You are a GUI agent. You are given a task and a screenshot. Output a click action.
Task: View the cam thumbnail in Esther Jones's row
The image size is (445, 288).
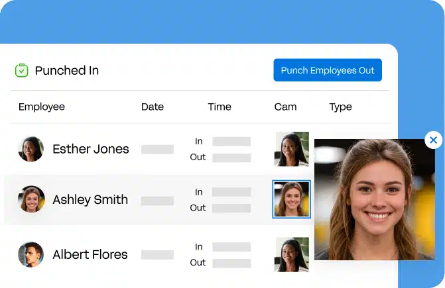[291, 149]
